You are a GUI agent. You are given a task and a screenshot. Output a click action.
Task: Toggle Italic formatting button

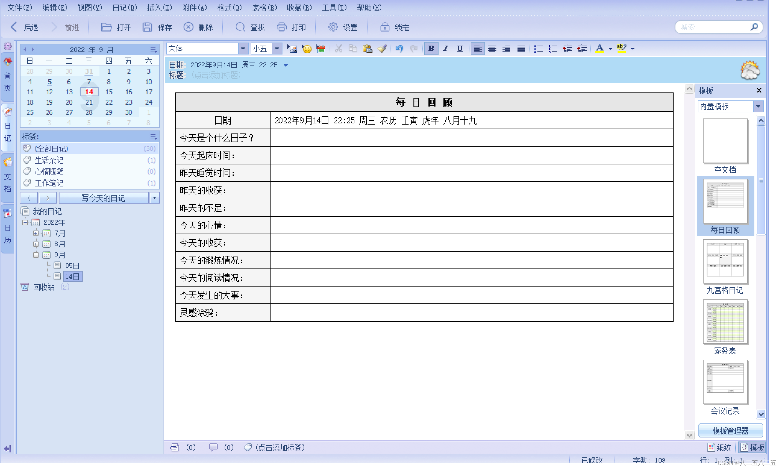click(x=445, y=49)
